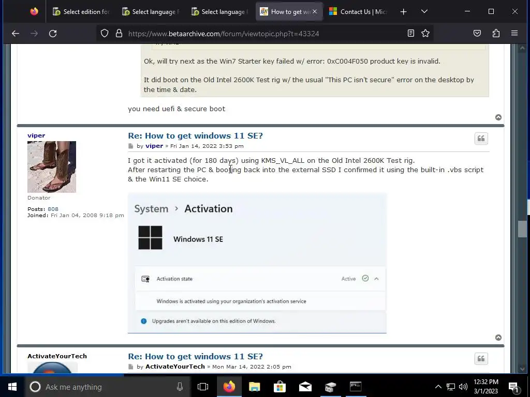Open viper's post count link 808
Image resolution: width=530 pixels, height=397 pixels.
pyautogui.click(x=53, y=209)
